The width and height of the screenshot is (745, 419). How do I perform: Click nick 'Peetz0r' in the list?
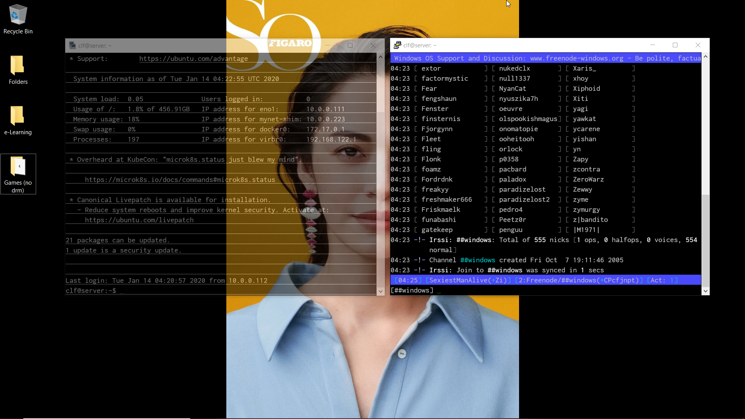512,220
